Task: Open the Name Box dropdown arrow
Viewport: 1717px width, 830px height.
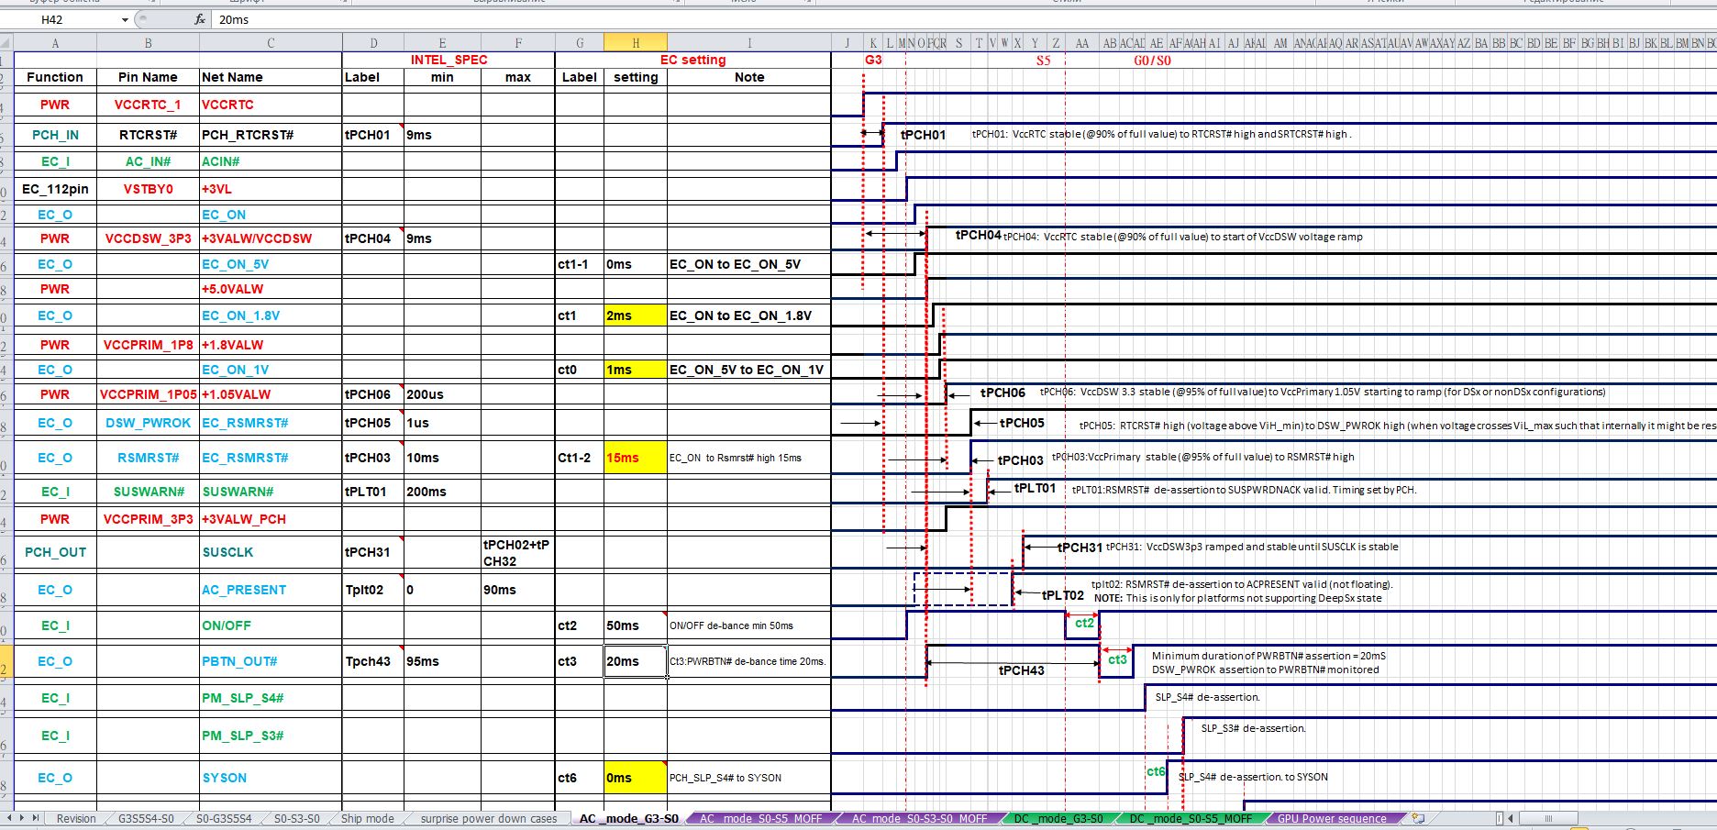Action: pos(125,19)
